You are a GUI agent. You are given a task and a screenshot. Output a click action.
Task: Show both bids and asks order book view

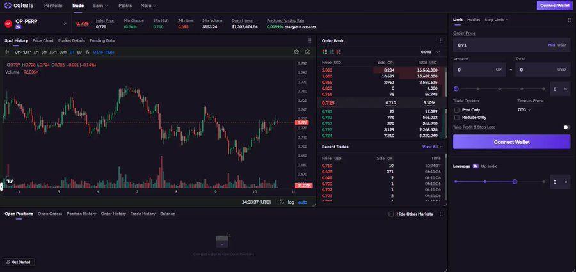[324, 52]
